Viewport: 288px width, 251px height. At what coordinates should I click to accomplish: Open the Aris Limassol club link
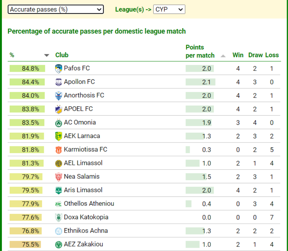click(83, 190)
